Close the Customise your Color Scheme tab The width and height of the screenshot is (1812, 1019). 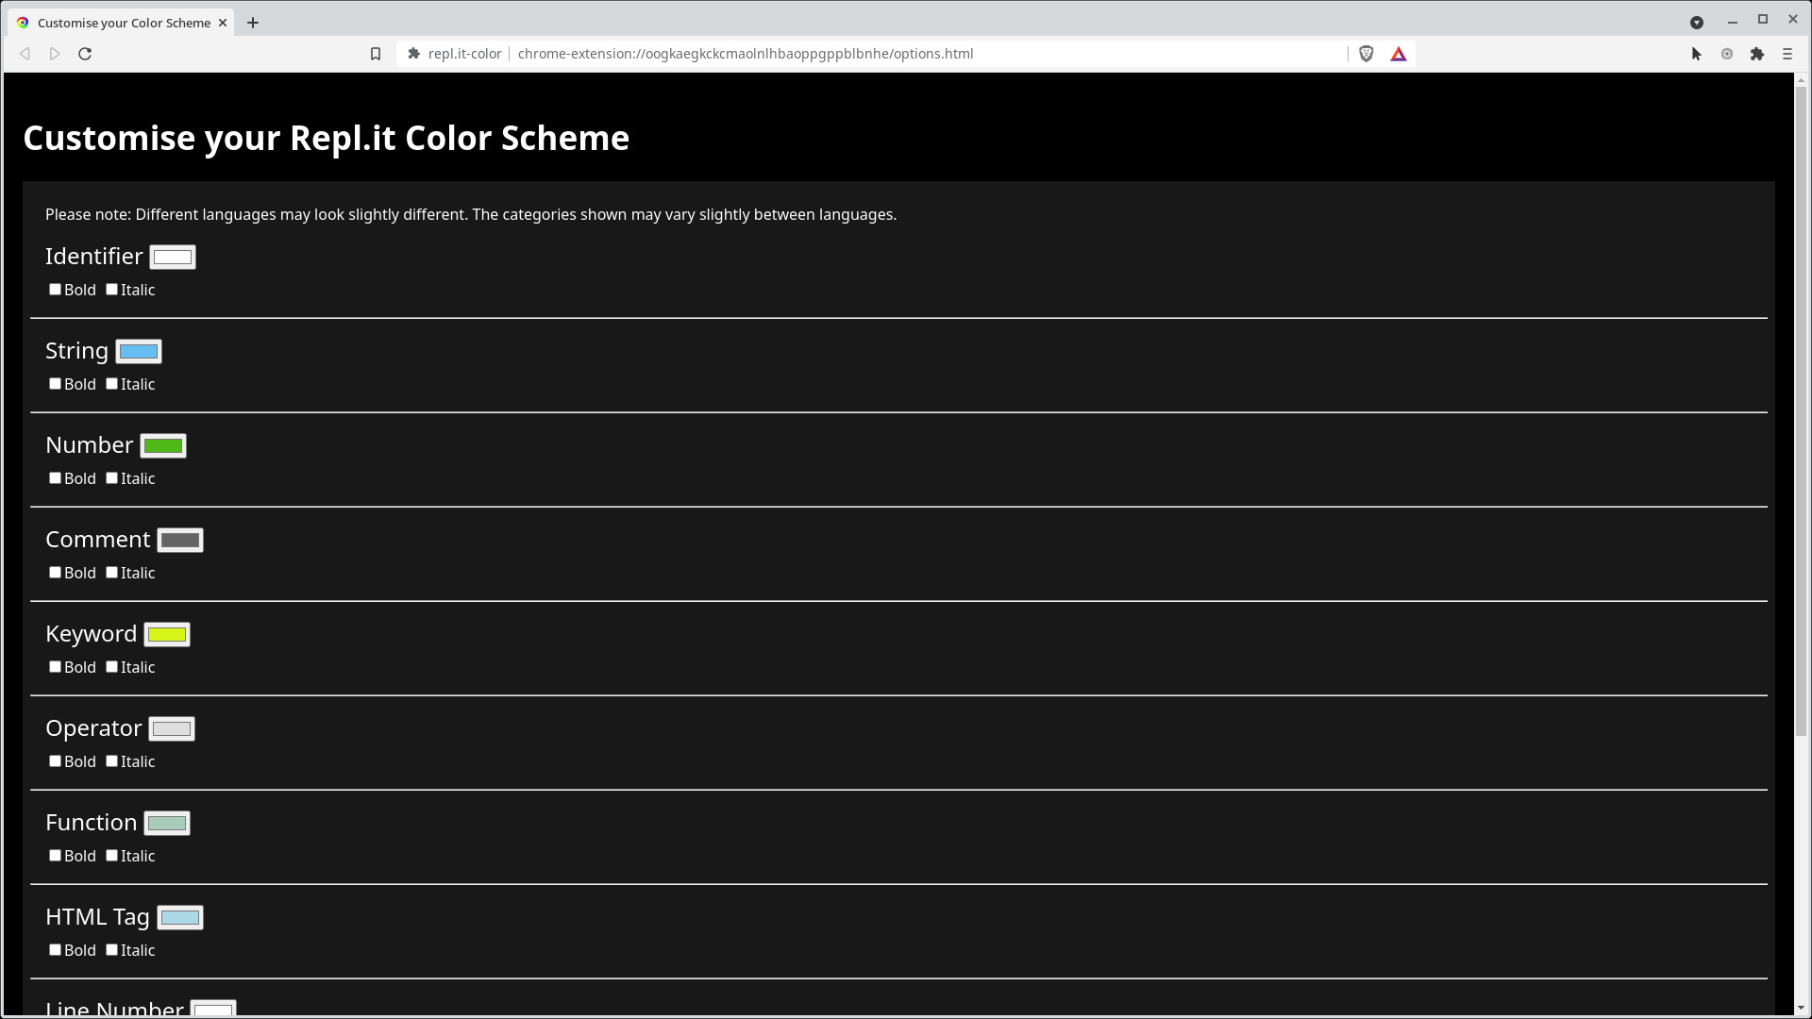pyautogui.click(x=223, y=23)
